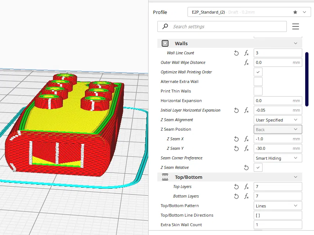
Task: Click the Extra Skin Wall Count label
Action: [181, 225]
